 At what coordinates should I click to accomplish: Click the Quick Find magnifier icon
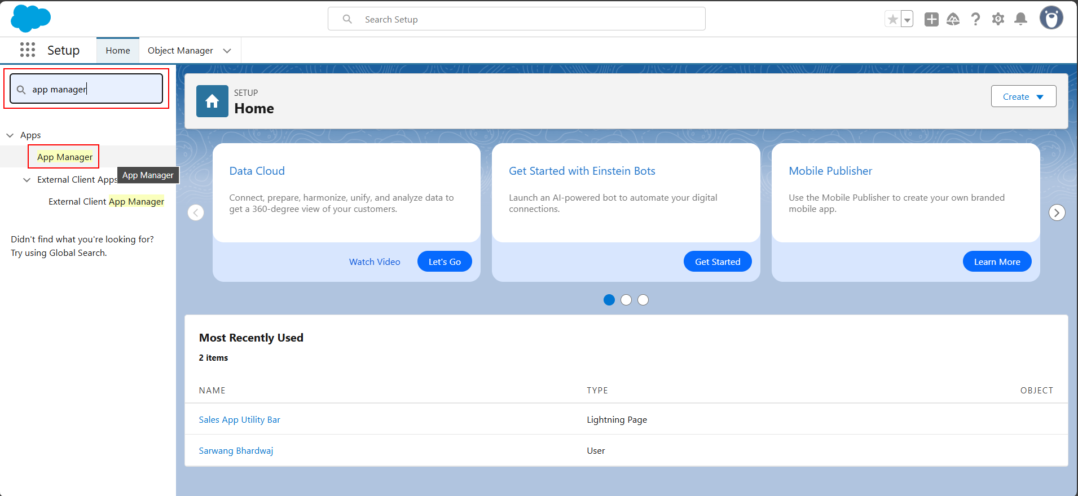pyautogui.click(x=21, y=90)
